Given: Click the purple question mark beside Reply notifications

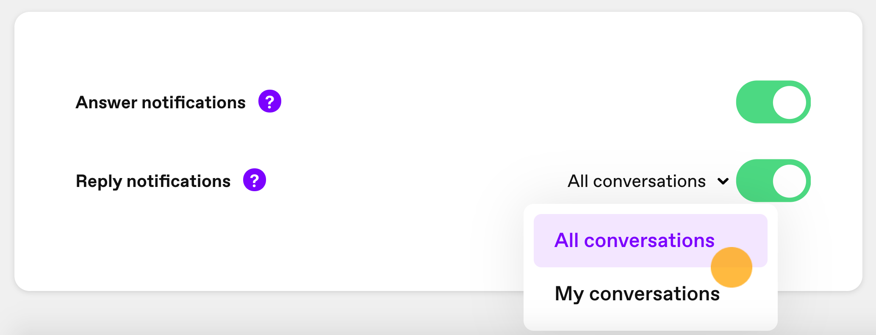Looking at the screenshot, I should point(254,180).
